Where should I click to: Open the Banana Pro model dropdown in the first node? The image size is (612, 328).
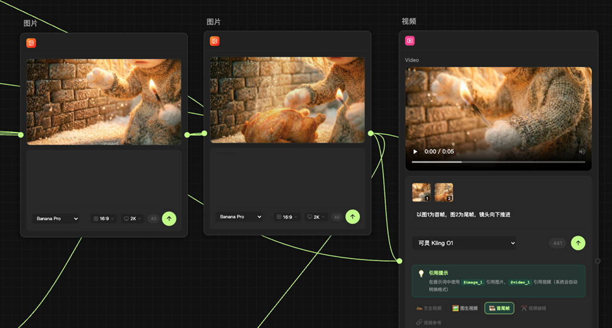tap(56, 219)
